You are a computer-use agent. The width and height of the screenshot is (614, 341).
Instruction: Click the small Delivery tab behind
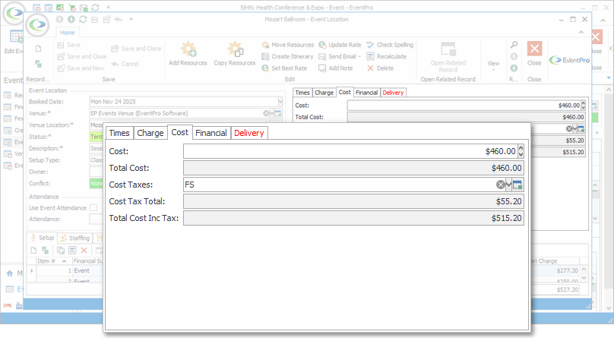[x=393, y=93]
